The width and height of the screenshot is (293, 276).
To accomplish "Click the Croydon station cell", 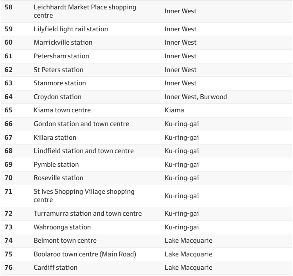I will [x=58, y=97].
